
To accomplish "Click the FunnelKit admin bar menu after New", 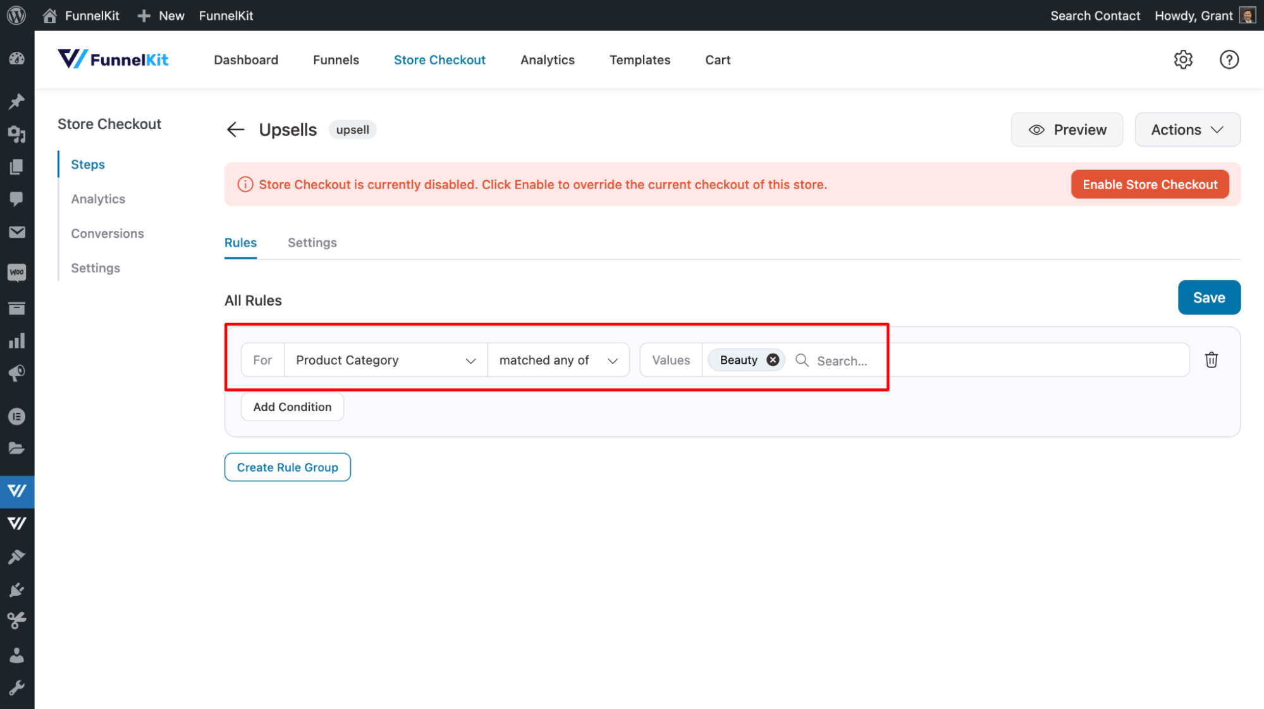I will click(226, 16).
